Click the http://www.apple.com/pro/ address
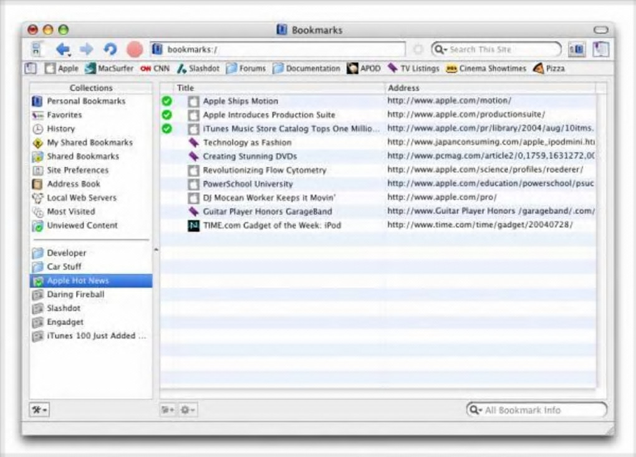Screen dimensions: 636x457 441,197
